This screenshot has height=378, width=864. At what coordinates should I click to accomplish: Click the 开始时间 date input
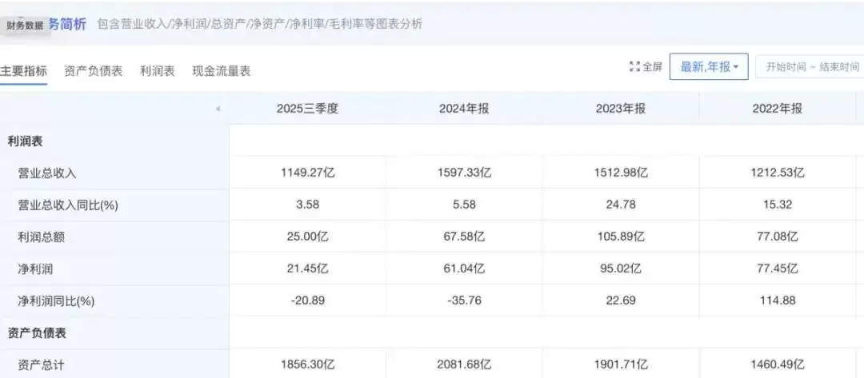click(784, 67)
